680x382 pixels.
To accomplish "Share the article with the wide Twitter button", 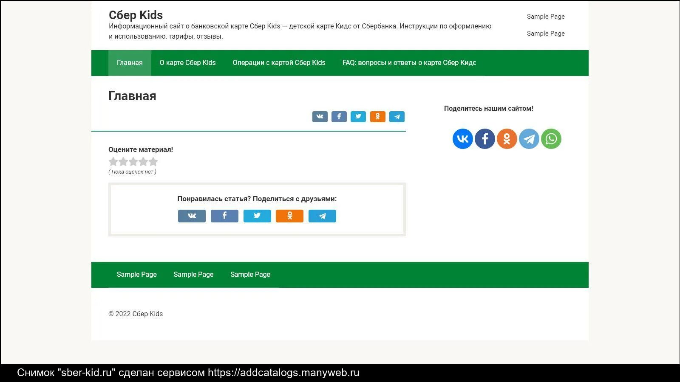I will (x=257, y=216).
